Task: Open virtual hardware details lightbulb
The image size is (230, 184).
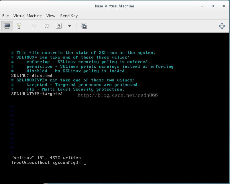Action: 19,26
